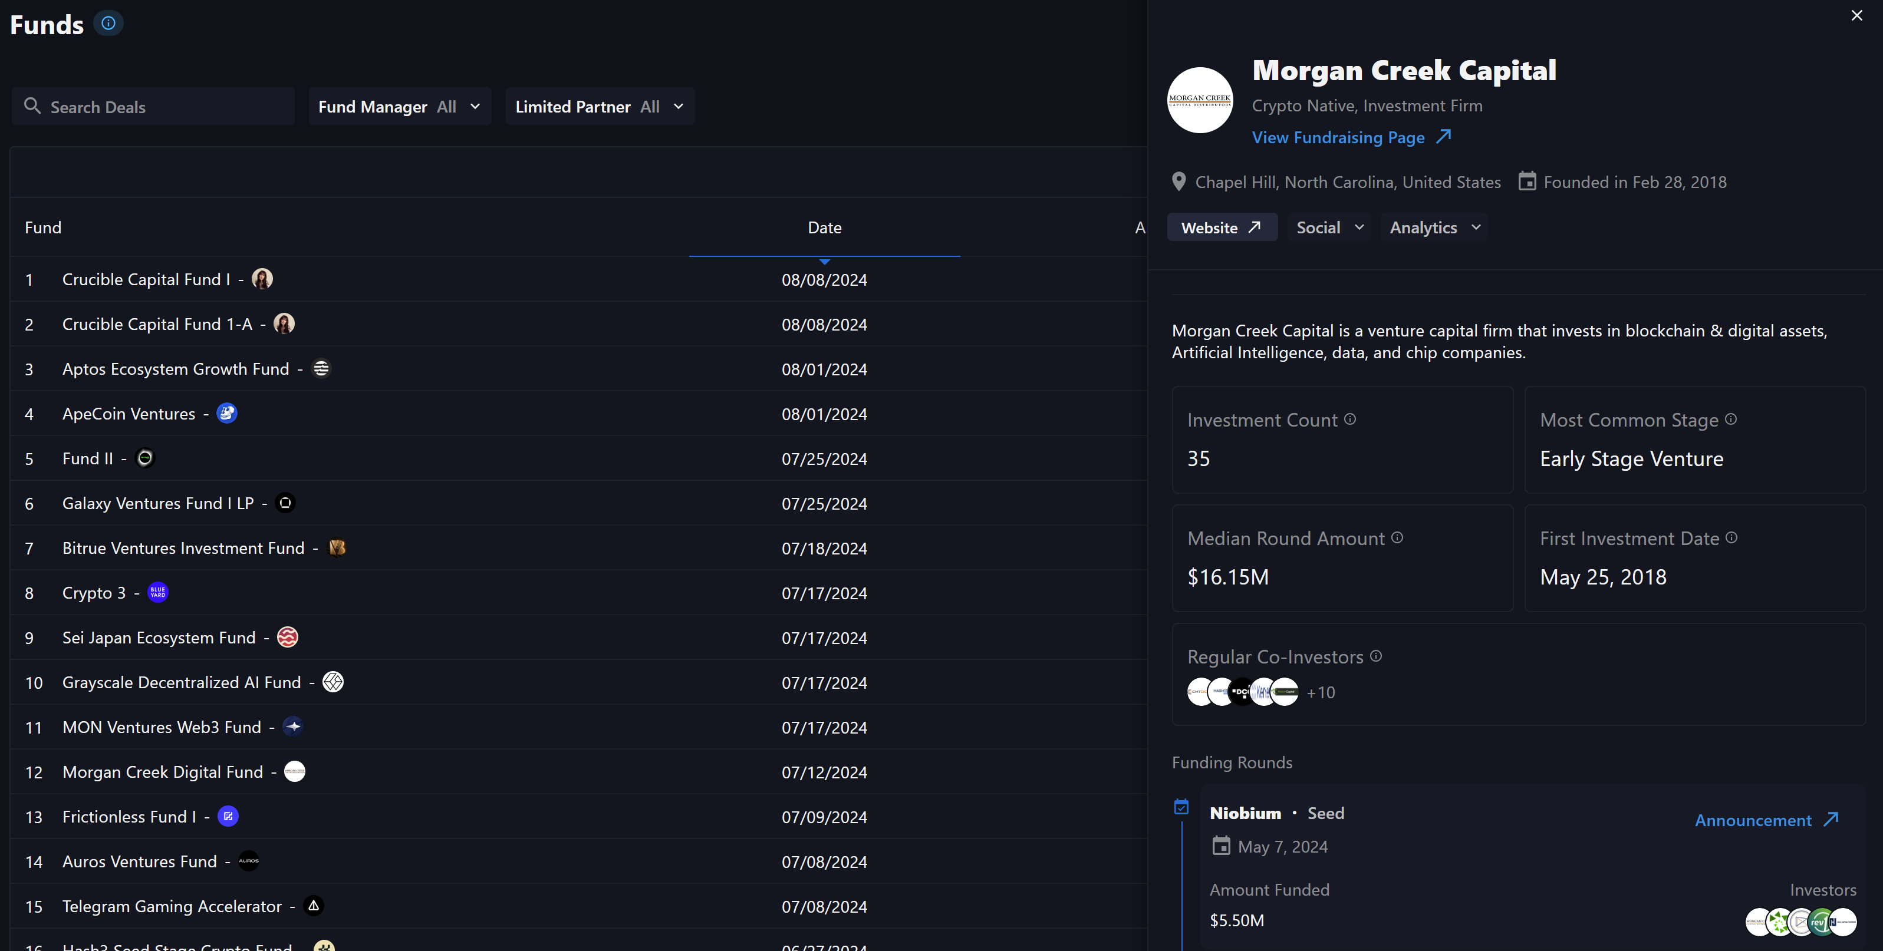The width and height of the screenshot is (1883, 951).
Task: Click the ApeCoin Ventures logo icon
Action: tap(228, 414)
